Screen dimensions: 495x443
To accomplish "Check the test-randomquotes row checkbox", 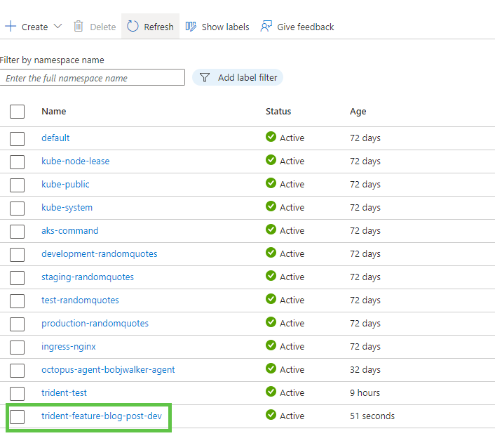I will point(17,300).
